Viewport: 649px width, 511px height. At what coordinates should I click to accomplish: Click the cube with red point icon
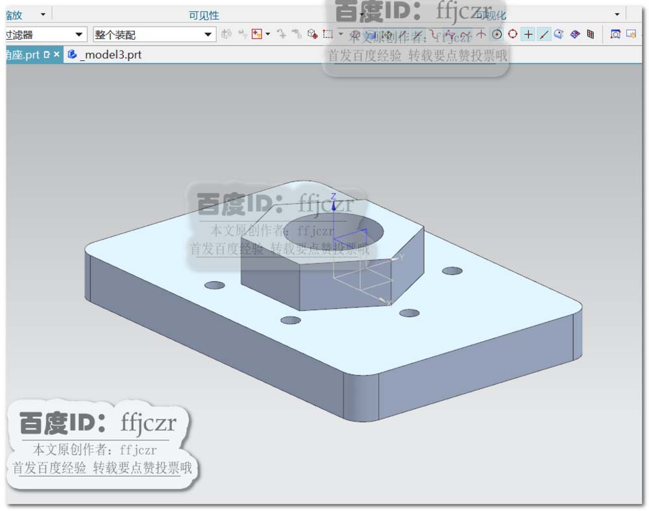point(313,34)
